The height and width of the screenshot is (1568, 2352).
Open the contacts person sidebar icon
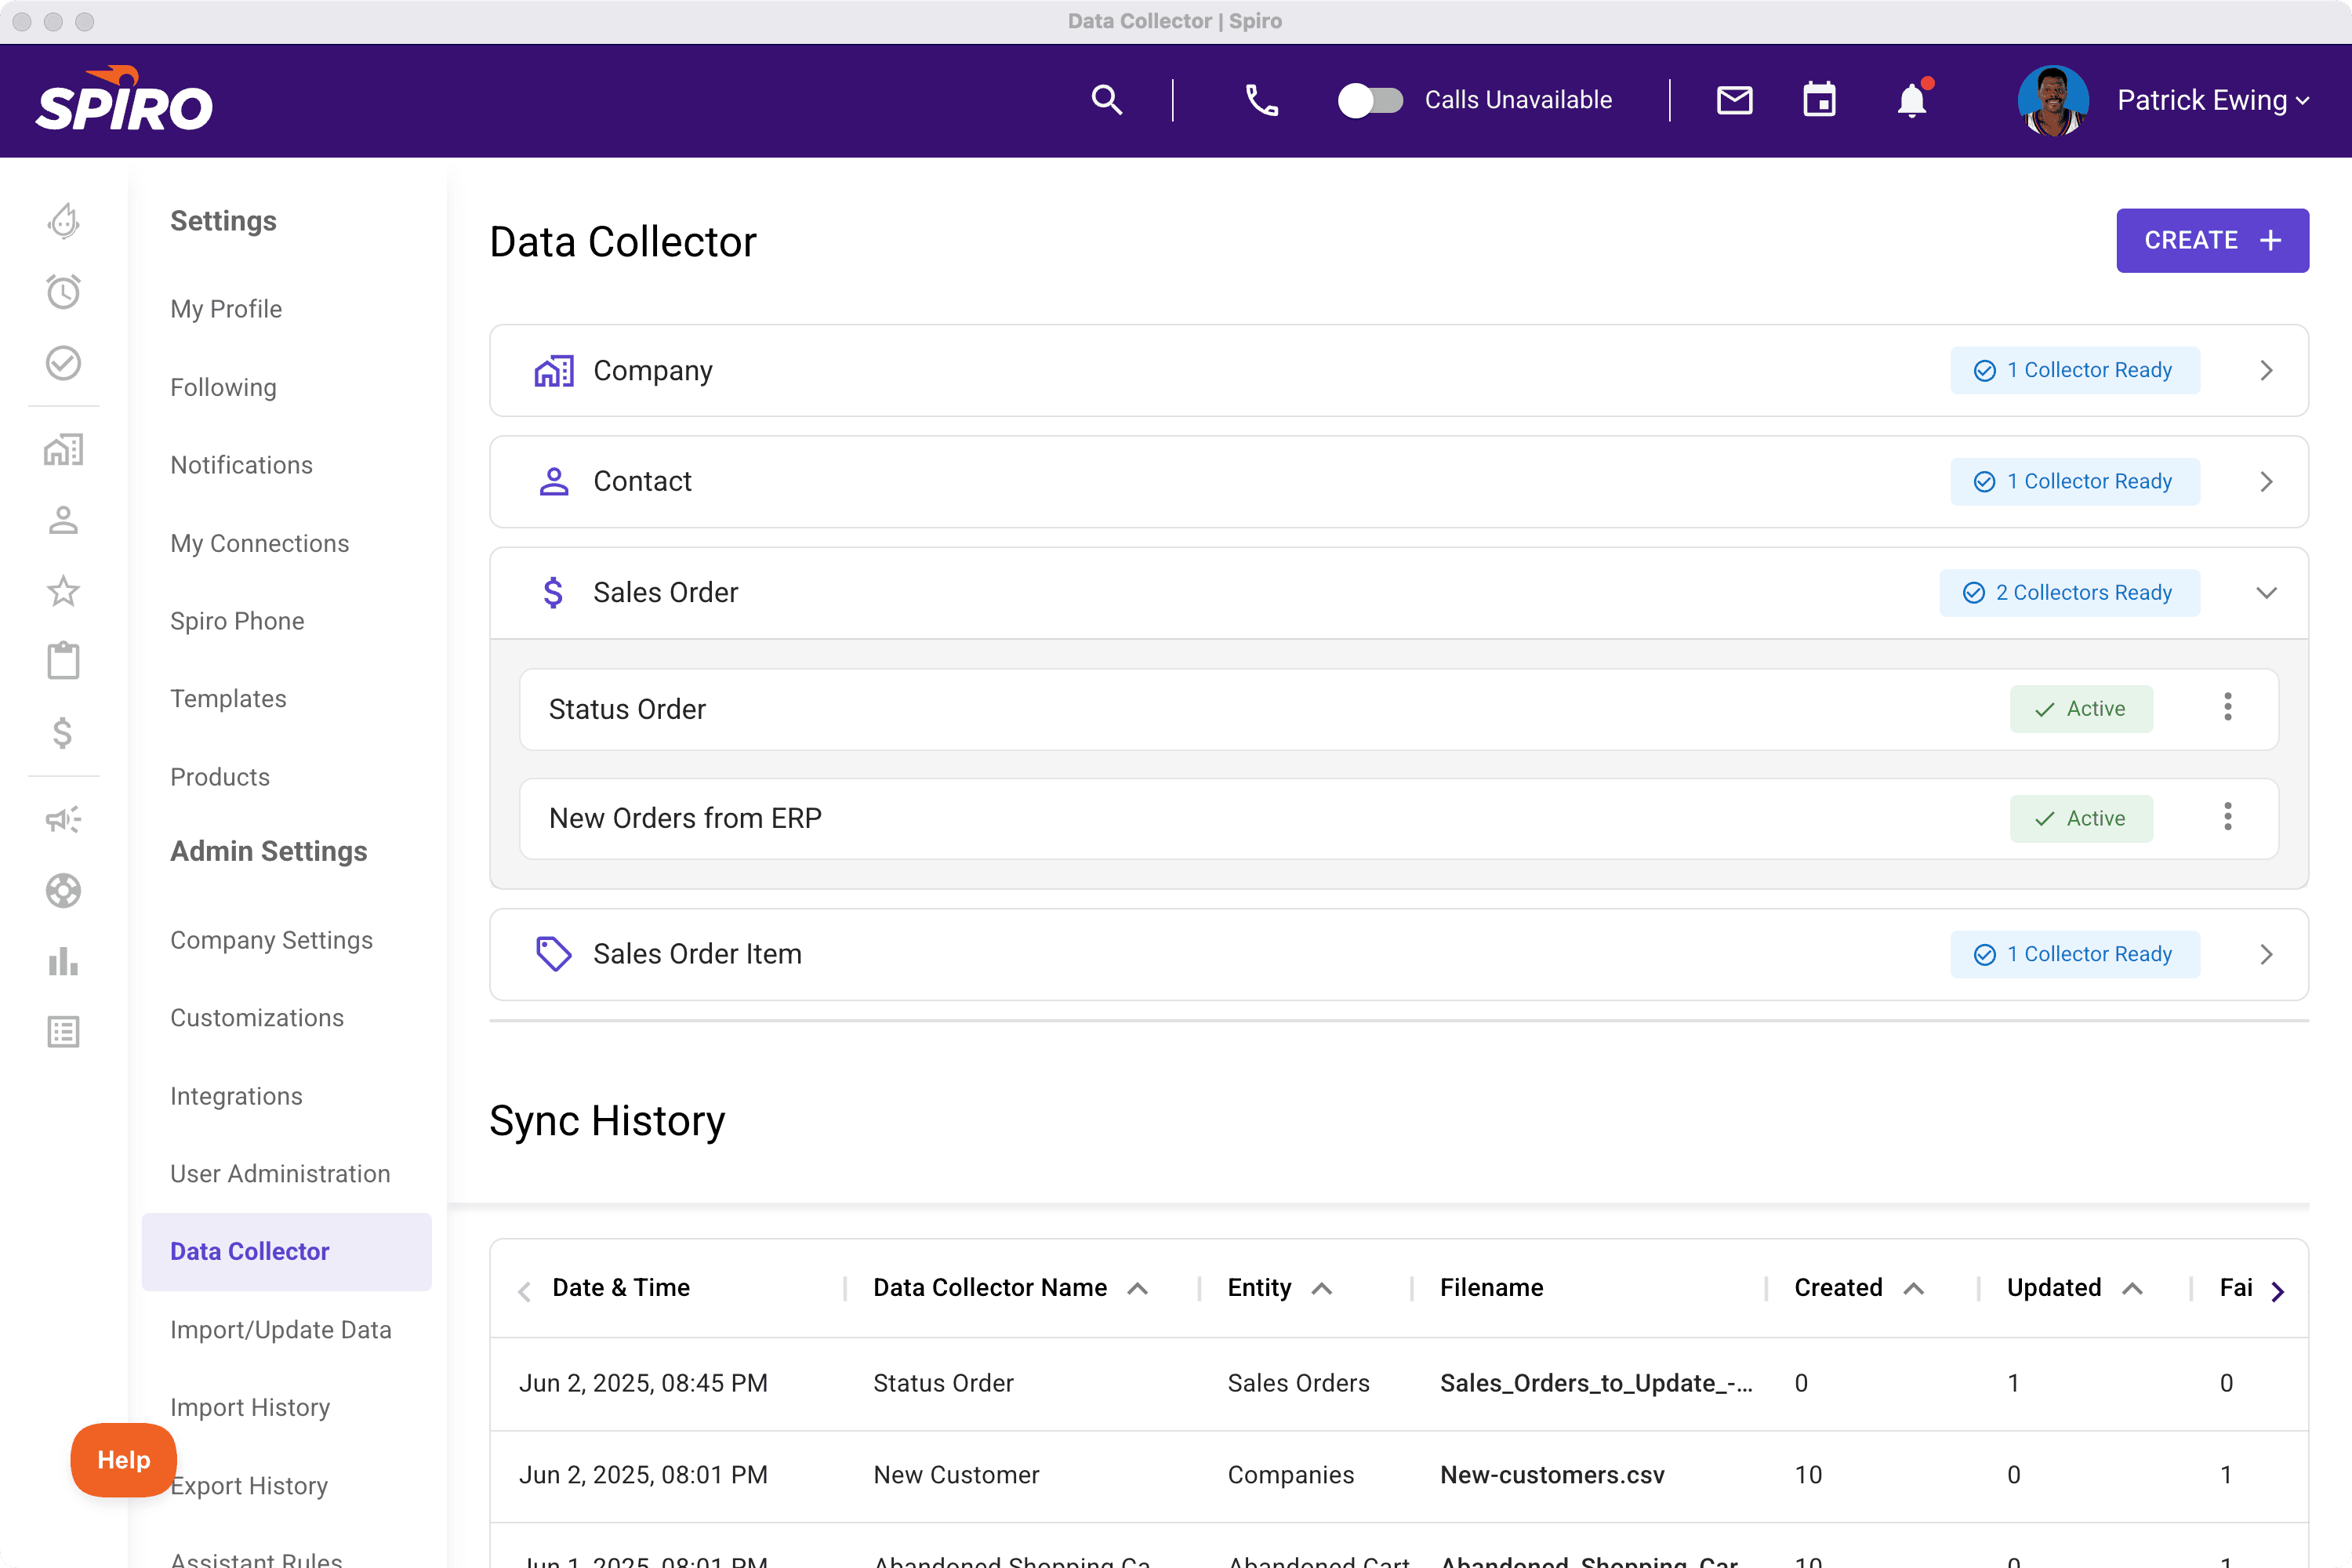click(63, 520)
